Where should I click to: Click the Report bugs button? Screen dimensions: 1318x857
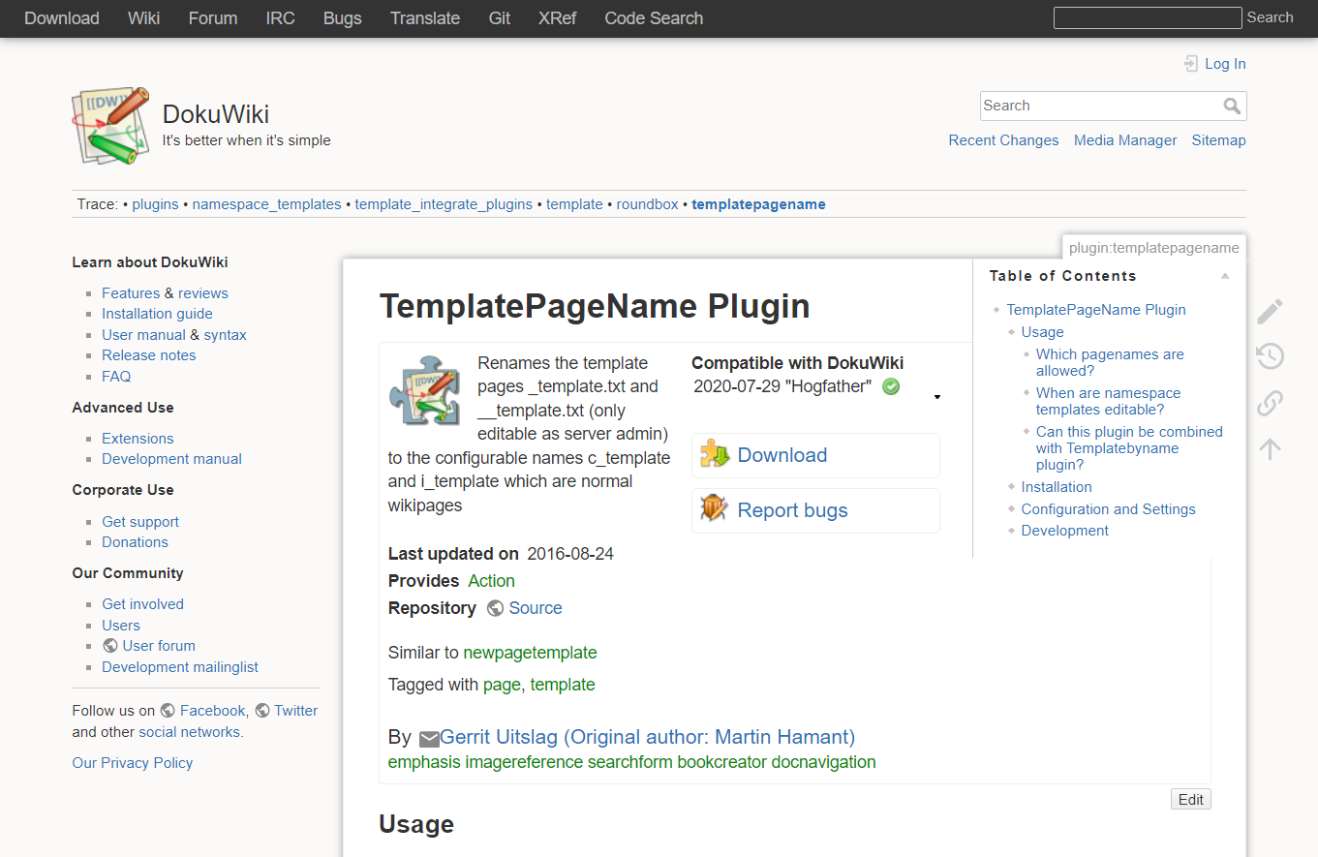pyautogui.click(x=815, y=510)
